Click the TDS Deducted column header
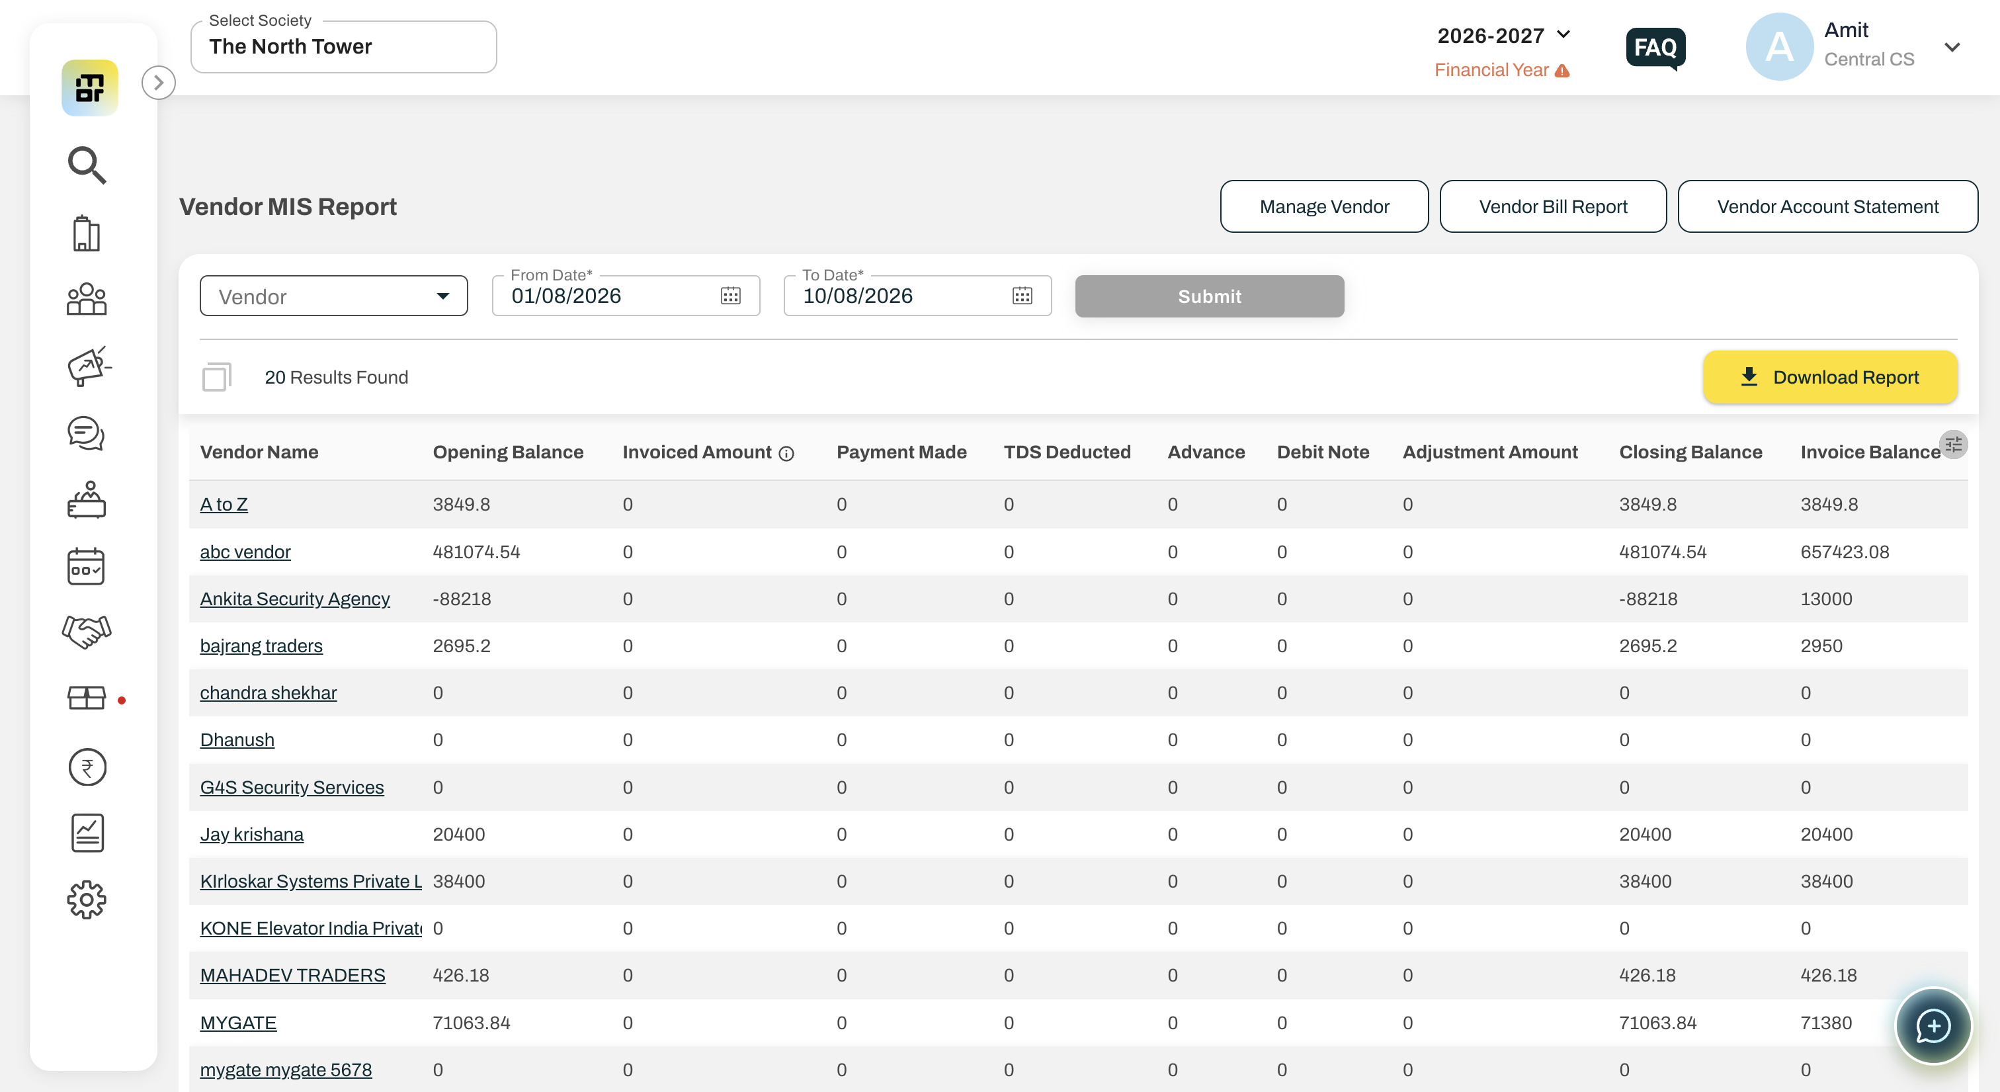Image resolution: width=2000 pixels, height=1092 pixels. coord(1067,452)
